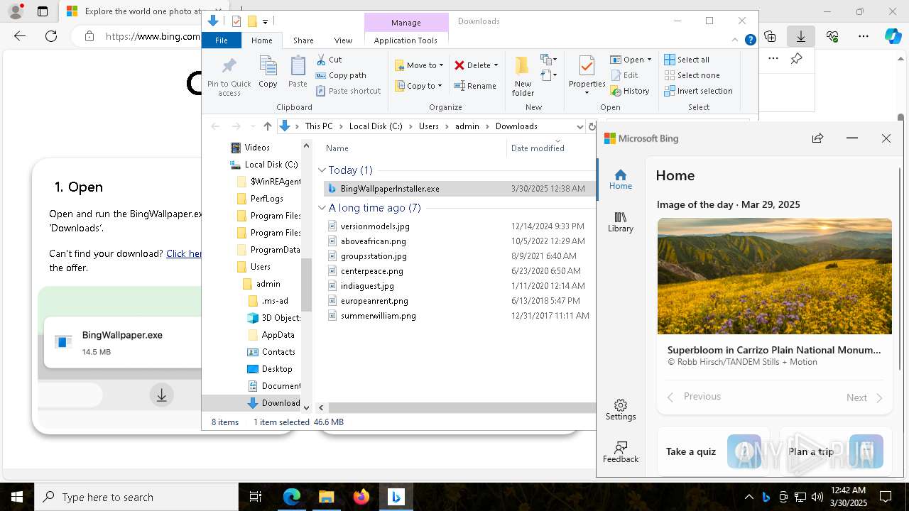Click the Paste ribbon icon
909x511 pixels.
coord(298,72)
